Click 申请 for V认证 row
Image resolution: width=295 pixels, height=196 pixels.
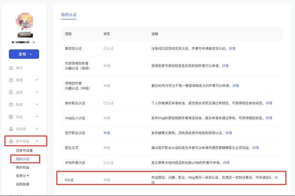[x=106, y=180]
